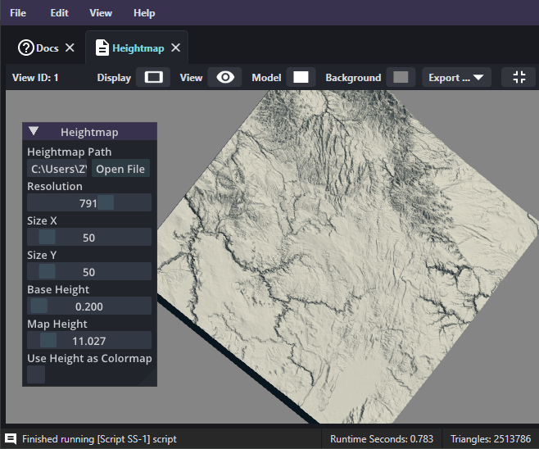This screenshot has height=449, width=539.
Task: Switch to the Docs tab
Action: coord(47,48)
